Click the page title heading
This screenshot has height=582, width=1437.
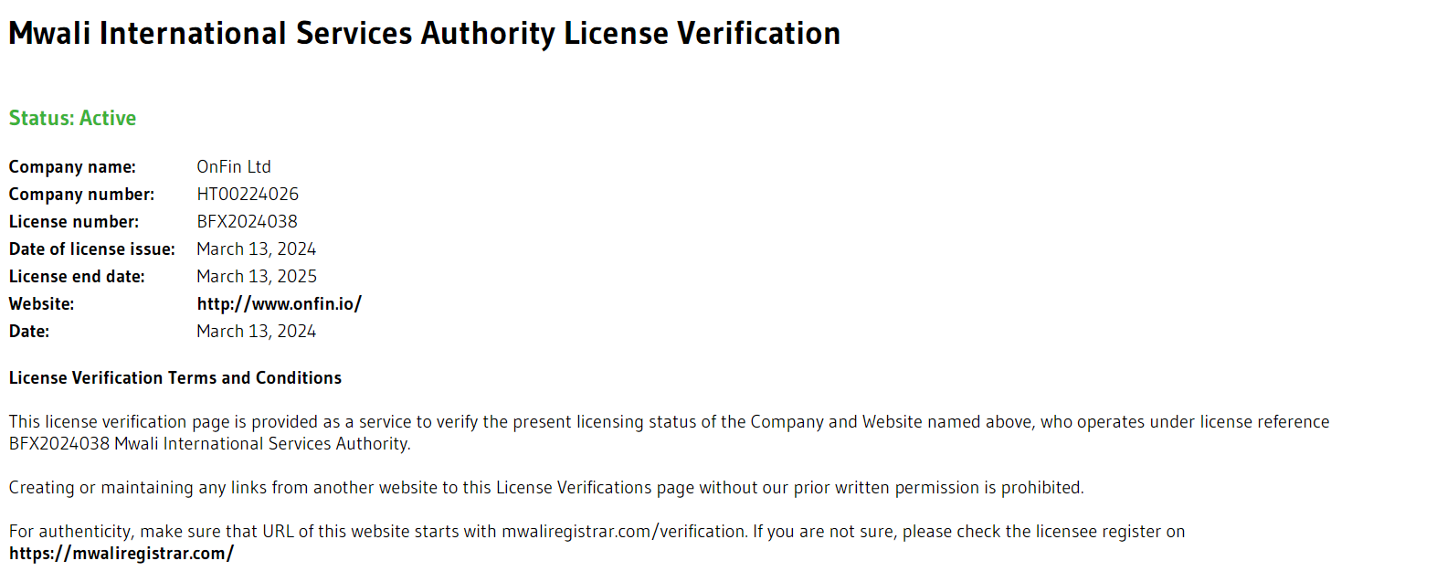pyautogui.click(x=424, y=34)
